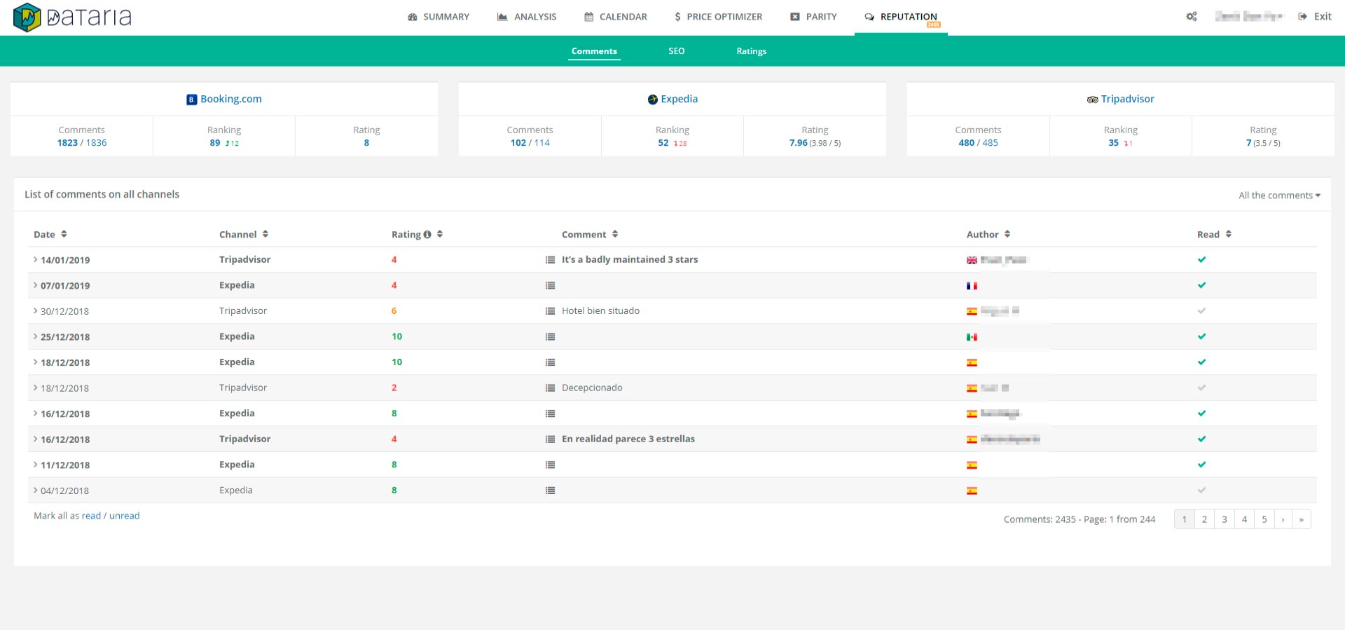Click the Tripadvisor owl icon
This screenshot has height=630, width=1345.
(x=1092, y=100)
